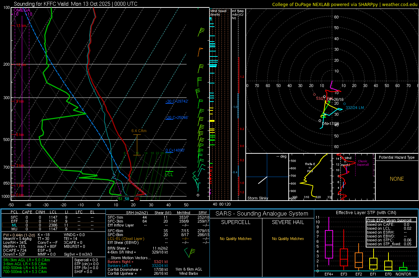Click the '-30 C=29742'' level label
Image resolution: width=419 pixels, height=278 pixels.
177,101
